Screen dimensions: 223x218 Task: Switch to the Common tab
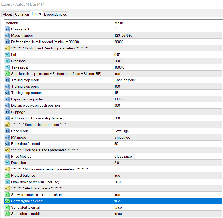click(22, 14)
